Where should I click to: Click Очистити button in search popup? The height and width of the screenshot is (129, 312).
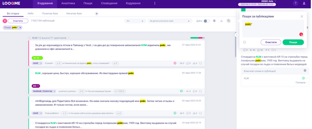coord(271,42)
